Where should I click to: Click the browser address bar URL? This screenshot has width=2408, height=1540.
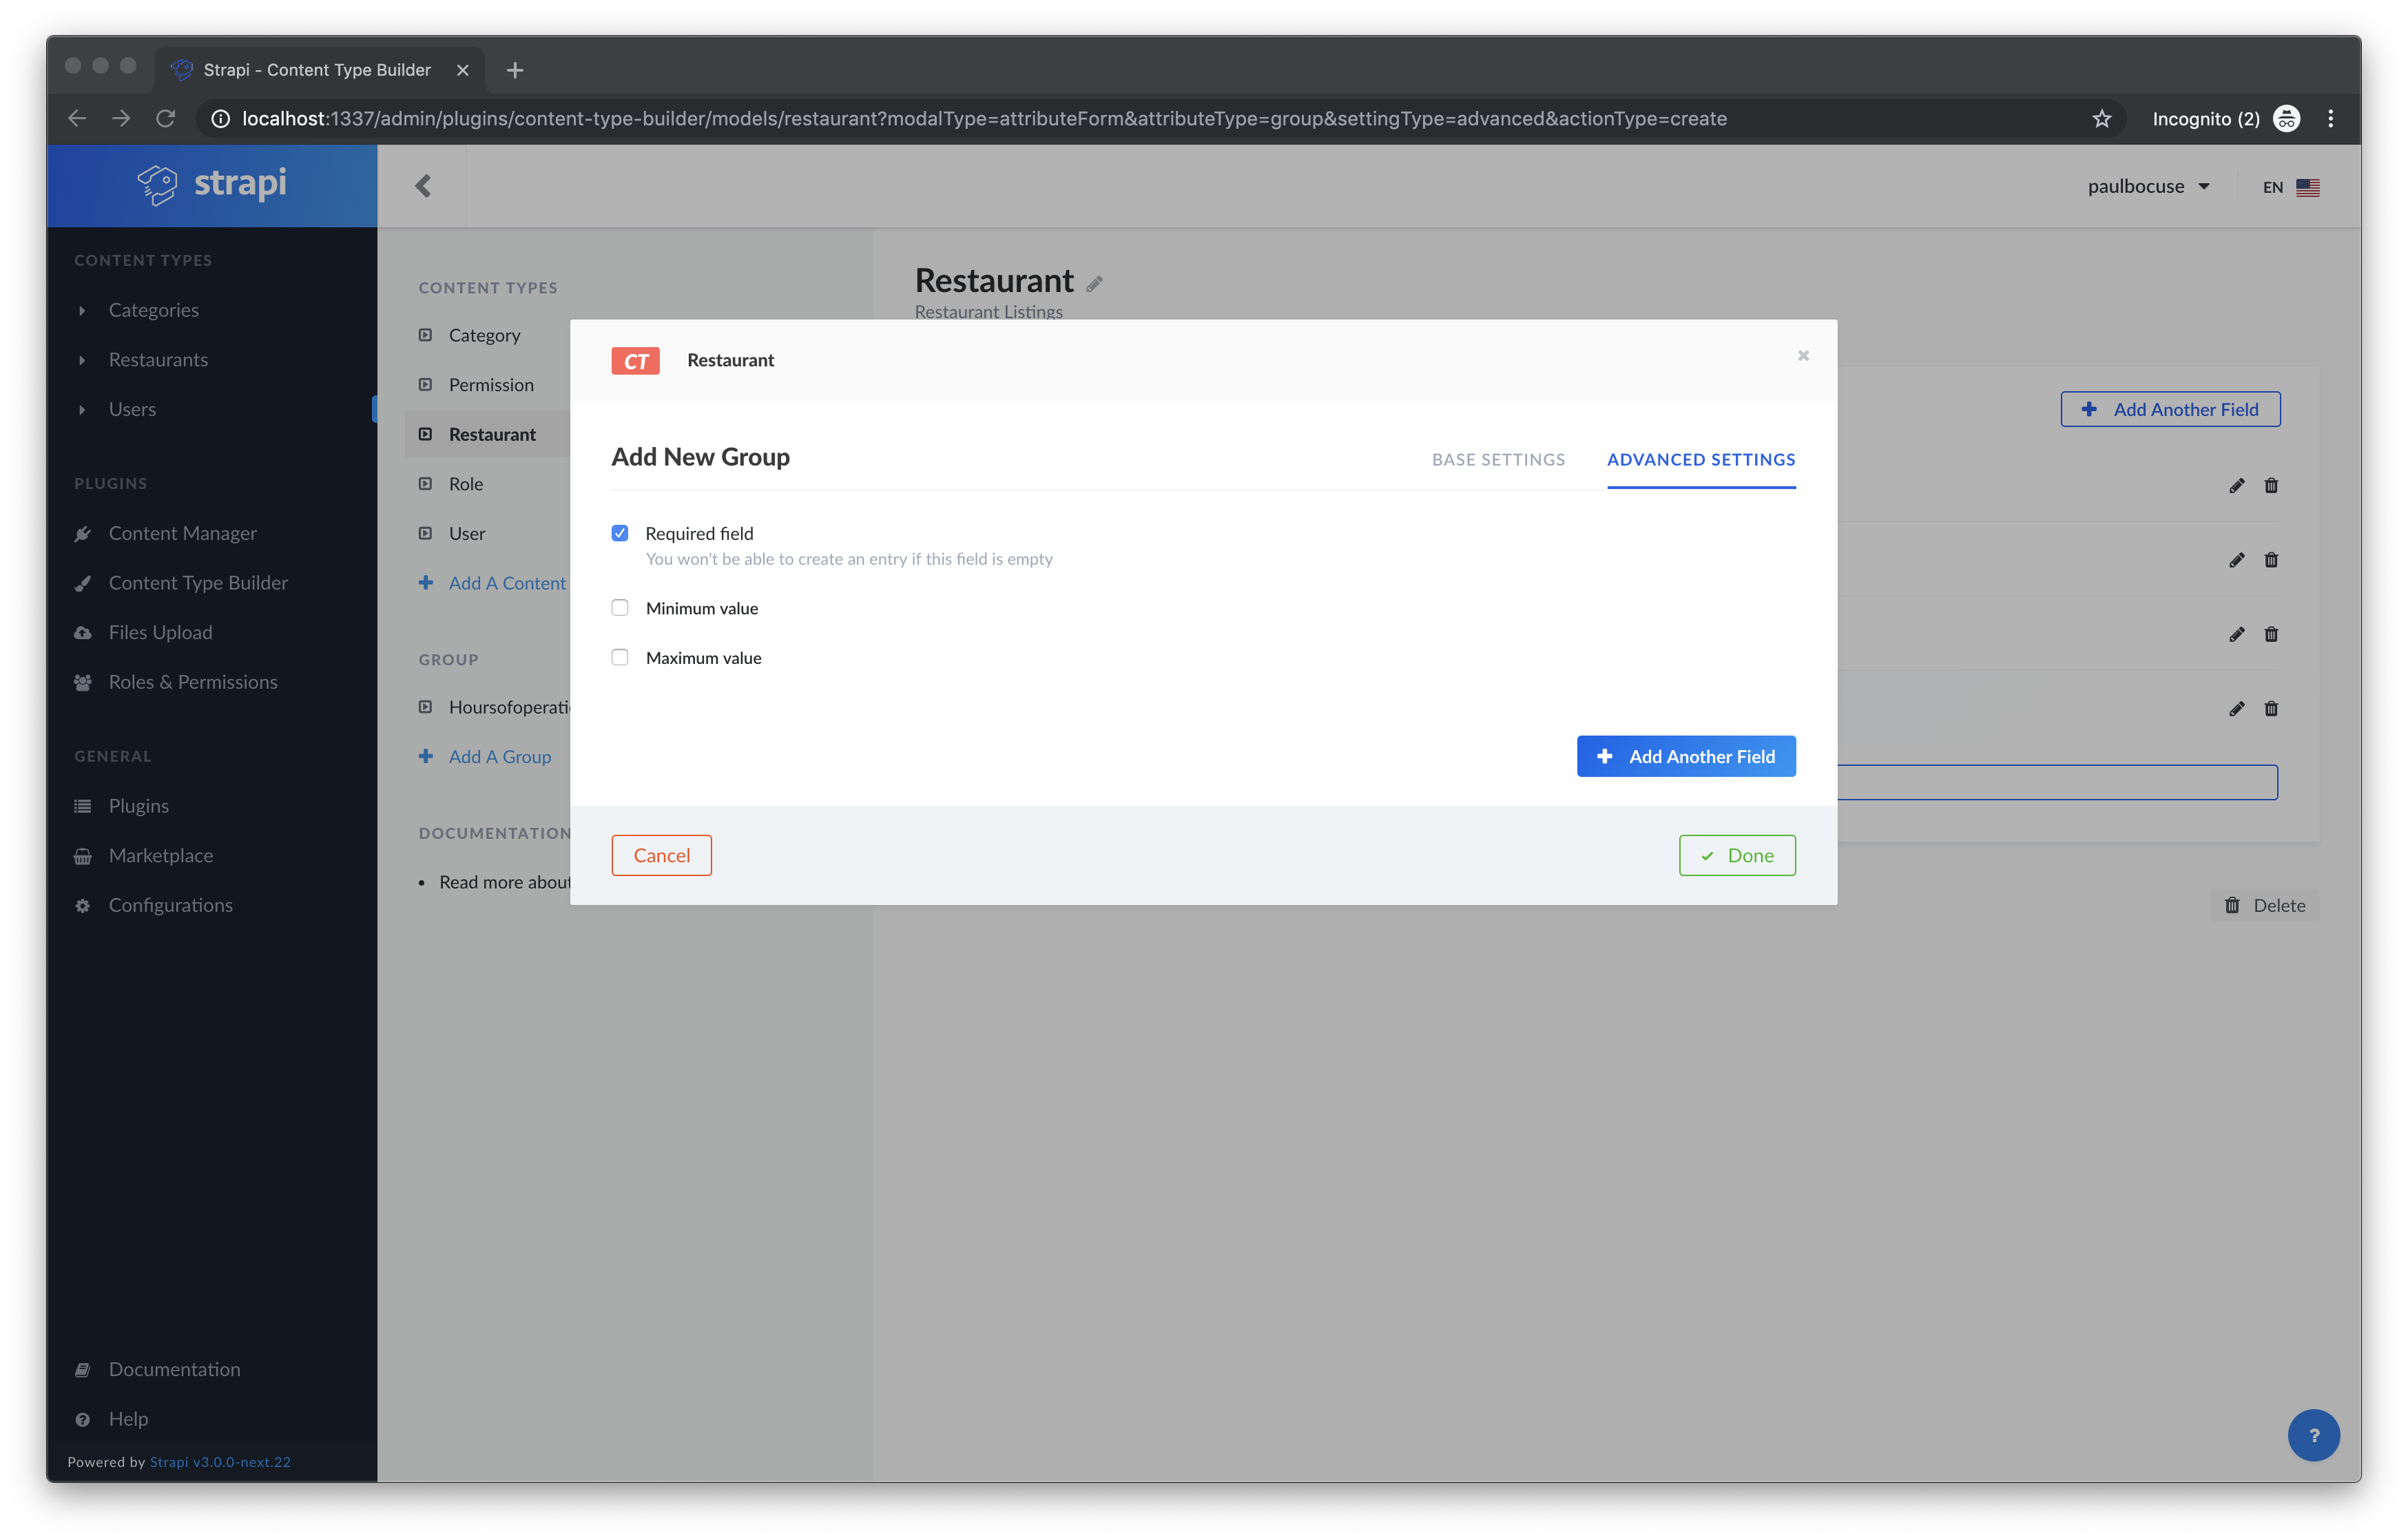click(x=984, y=119)
